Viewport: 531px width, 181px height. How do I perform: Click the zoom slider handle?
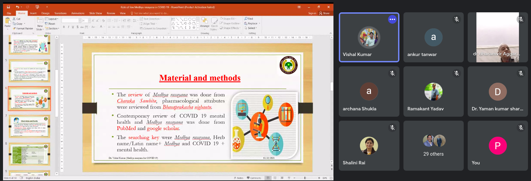tap(305, 178)
